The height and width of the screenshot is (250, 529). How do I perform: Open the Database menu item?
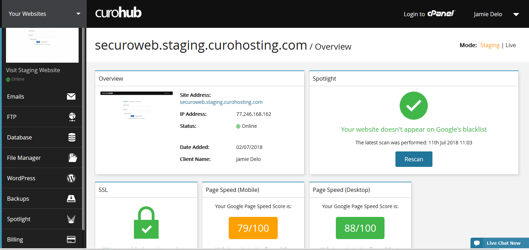pos(42,137)
